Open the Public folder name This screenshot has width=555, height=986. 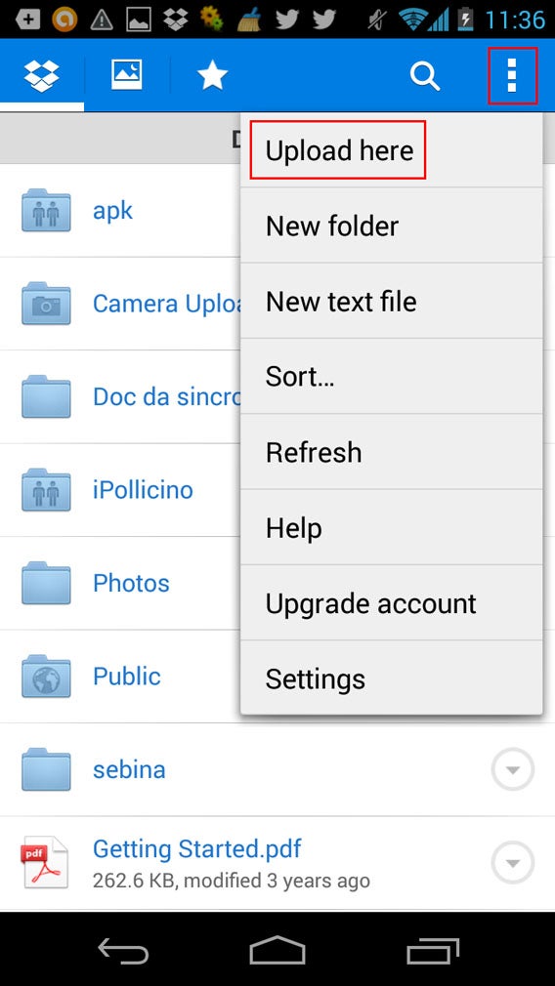(x=126, y=676)
